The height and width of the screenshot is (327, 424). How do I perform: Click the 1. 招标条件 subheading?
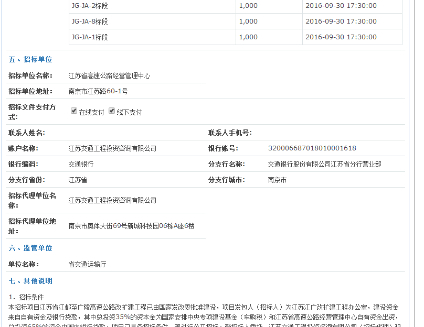[26, 298]
